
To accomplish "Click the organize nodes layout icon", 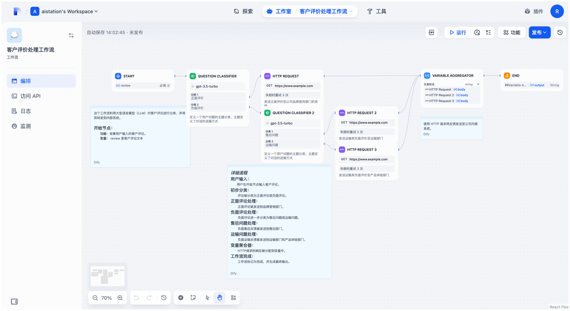I will [x=233, y=298].
